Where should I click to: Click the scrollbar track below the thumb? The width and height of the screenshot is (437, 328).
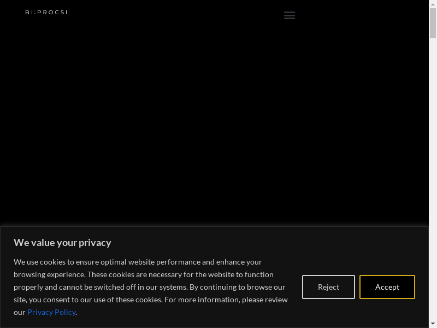(x=433, y=164)
